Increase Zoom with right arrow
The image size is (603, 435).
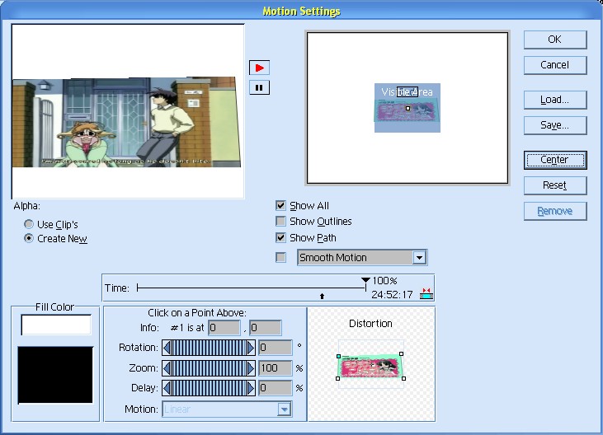coord(251,368)
